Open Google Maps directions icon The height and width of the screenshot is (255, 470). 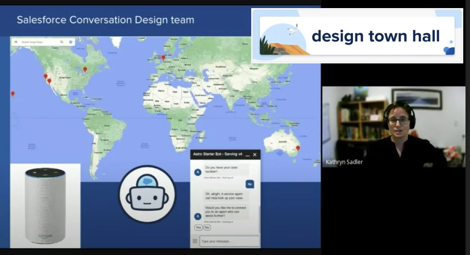[71, 42]
